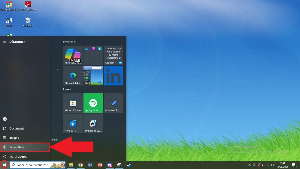Click the taskbar search box
Screen dimensions: 300x169
click(32, 165)
